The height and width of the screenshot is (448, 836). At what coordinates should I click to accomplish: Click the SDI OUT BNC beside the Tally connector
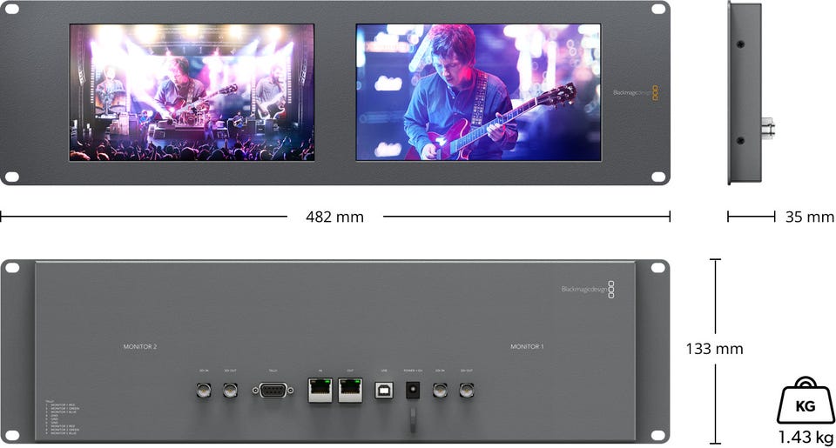[x=230, y=391]
